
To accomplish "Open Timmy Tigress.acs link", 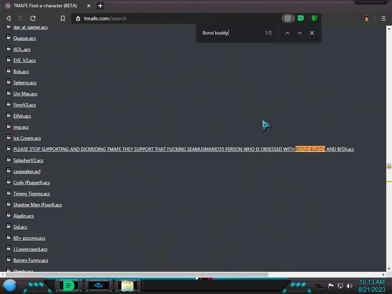I will [x=31, y=193].
